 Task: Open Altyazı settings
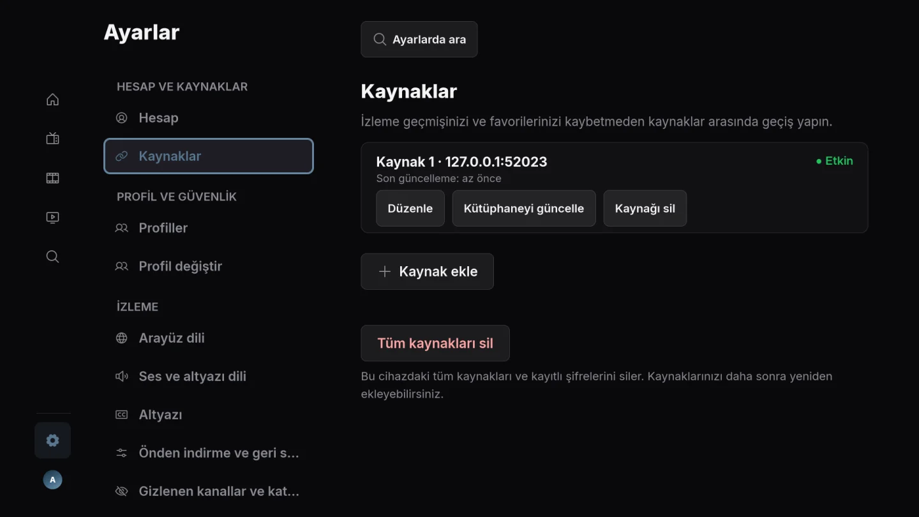[209, 415]
